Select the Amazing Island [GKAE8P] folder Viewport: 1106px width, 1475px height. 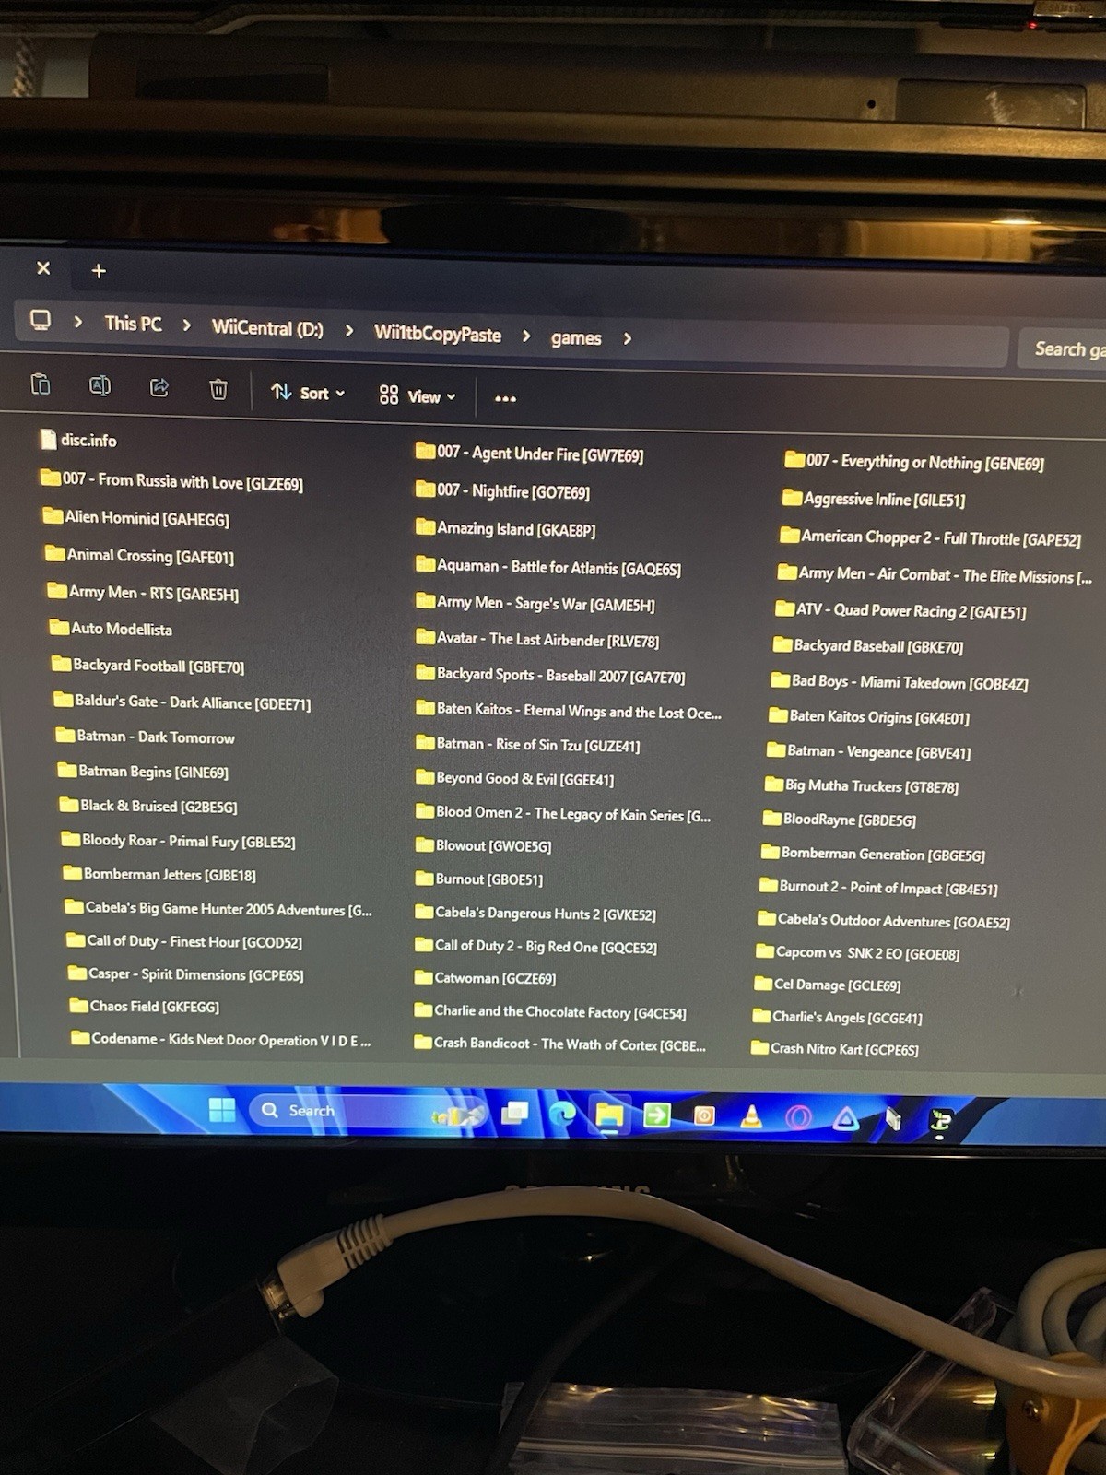click(505, 528)
